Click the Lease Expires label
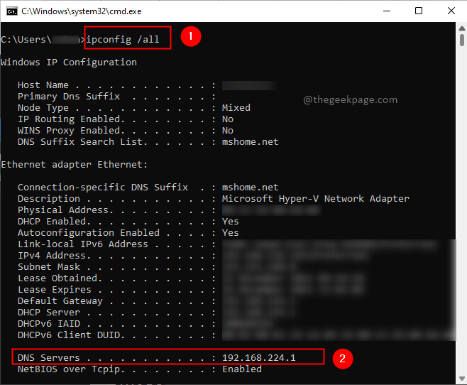This screenshot has width=467, height=385. coord(55,290)
